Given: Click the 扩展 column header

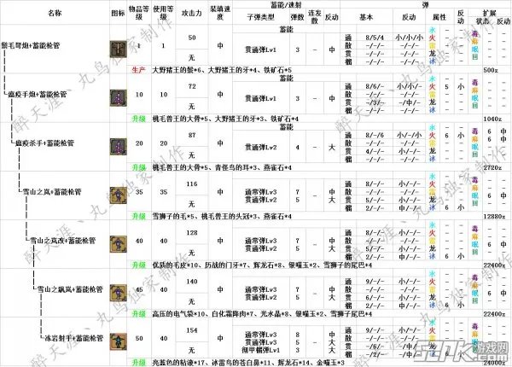Looking at the screenshot, I should click(490, 13).
